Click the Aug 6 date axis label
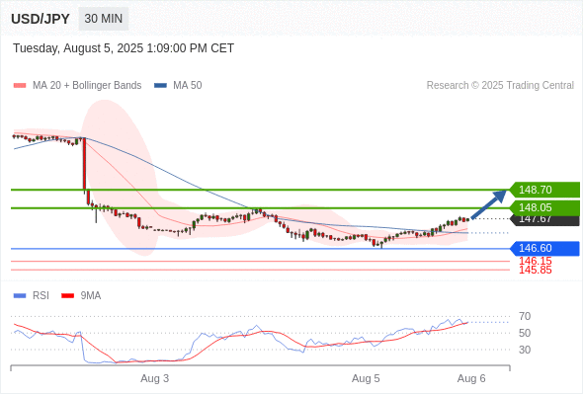 [x=471, y=378]
